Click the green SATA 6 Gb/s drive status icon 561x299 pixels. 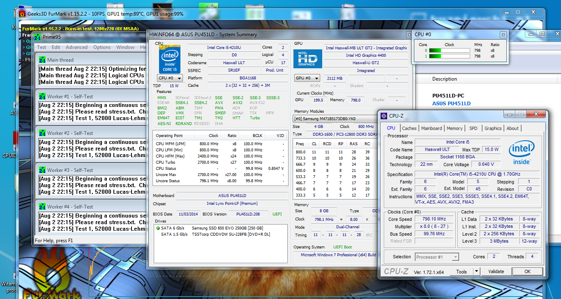pyautogui.click(x=157, y=228)
